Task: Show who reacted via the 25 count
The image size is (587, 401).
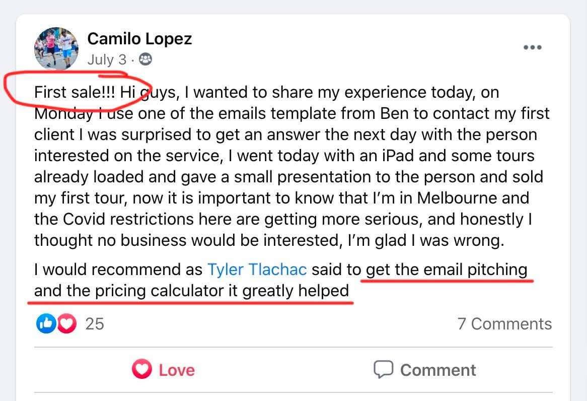Action: click(x=94, y=324)
